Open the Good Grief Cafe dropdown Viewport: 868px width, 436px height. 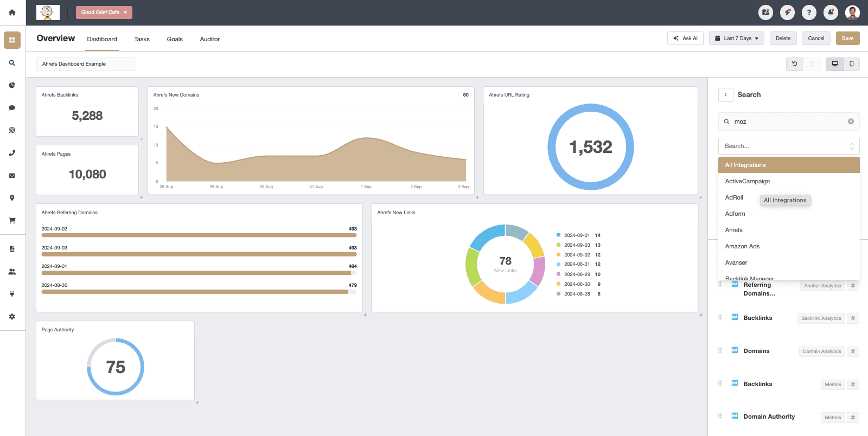104,12
